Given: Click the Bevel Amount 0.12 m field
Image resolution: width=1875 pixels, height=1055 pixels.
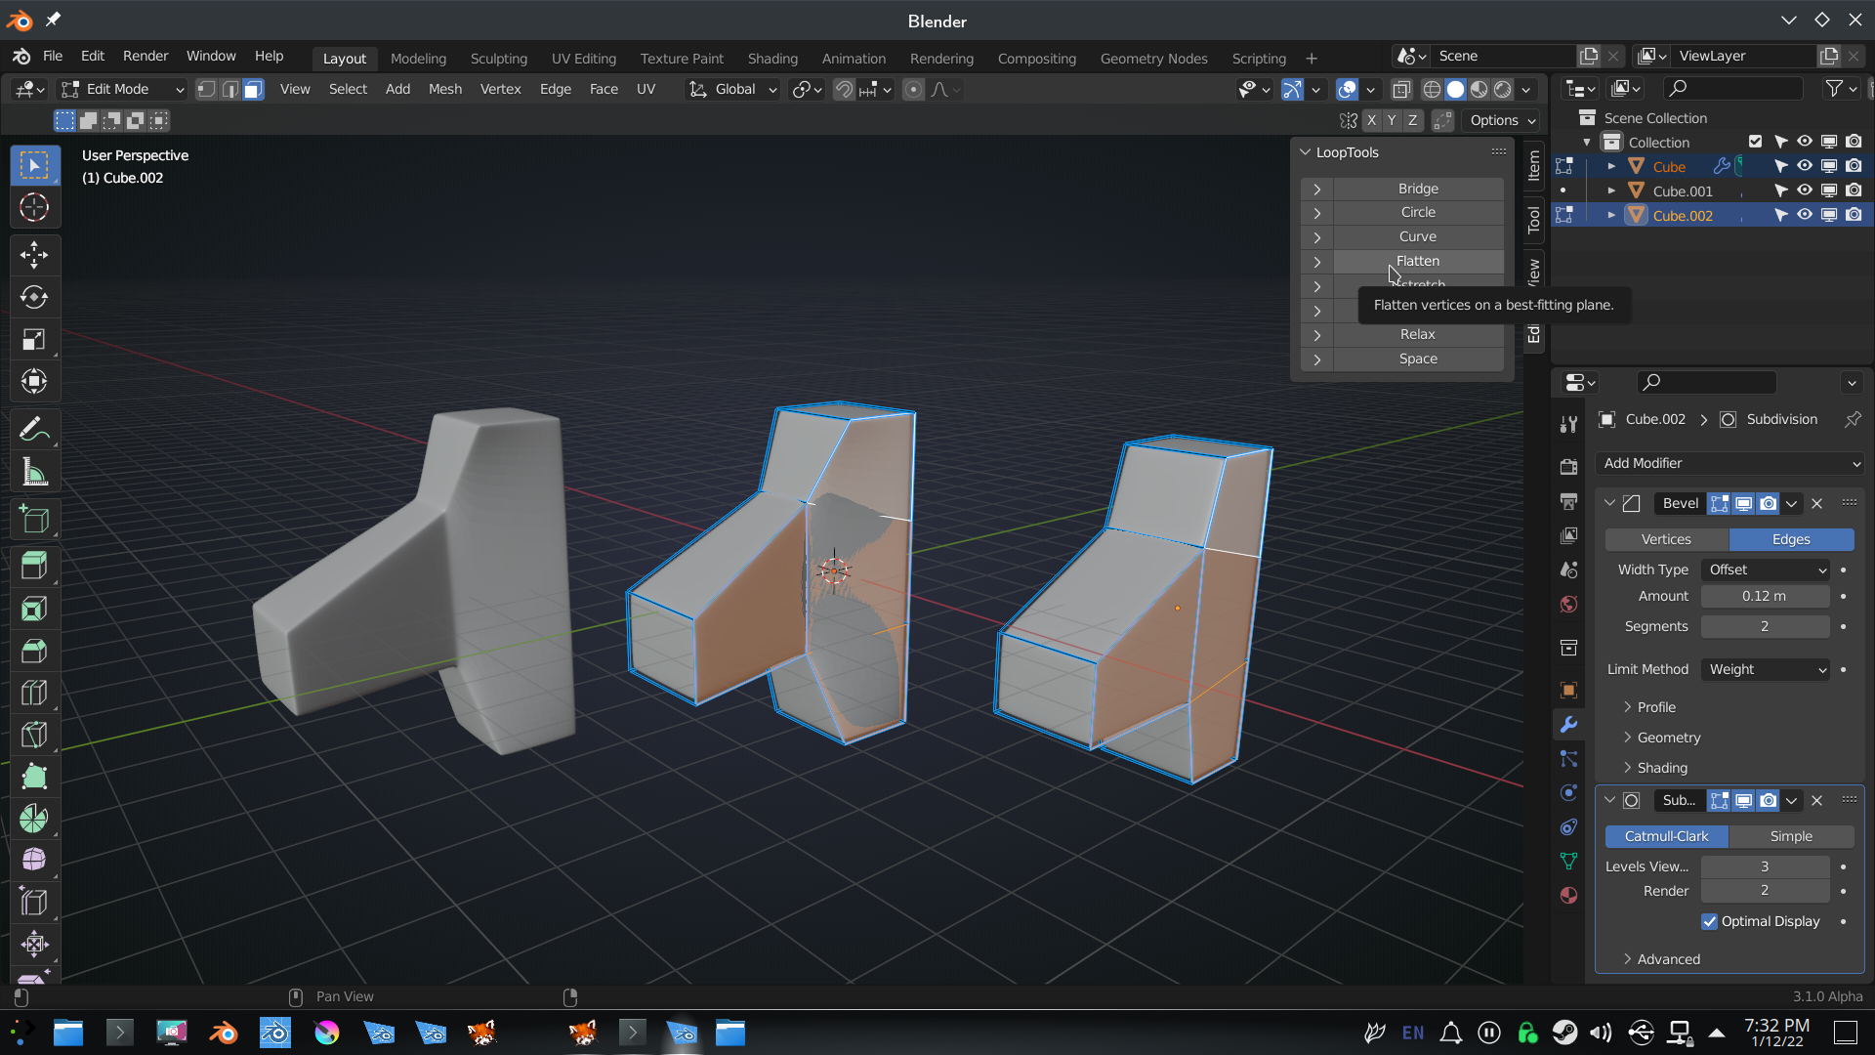Looking at the screenshot, I should pyautogui.click(x=1764, y=596).
